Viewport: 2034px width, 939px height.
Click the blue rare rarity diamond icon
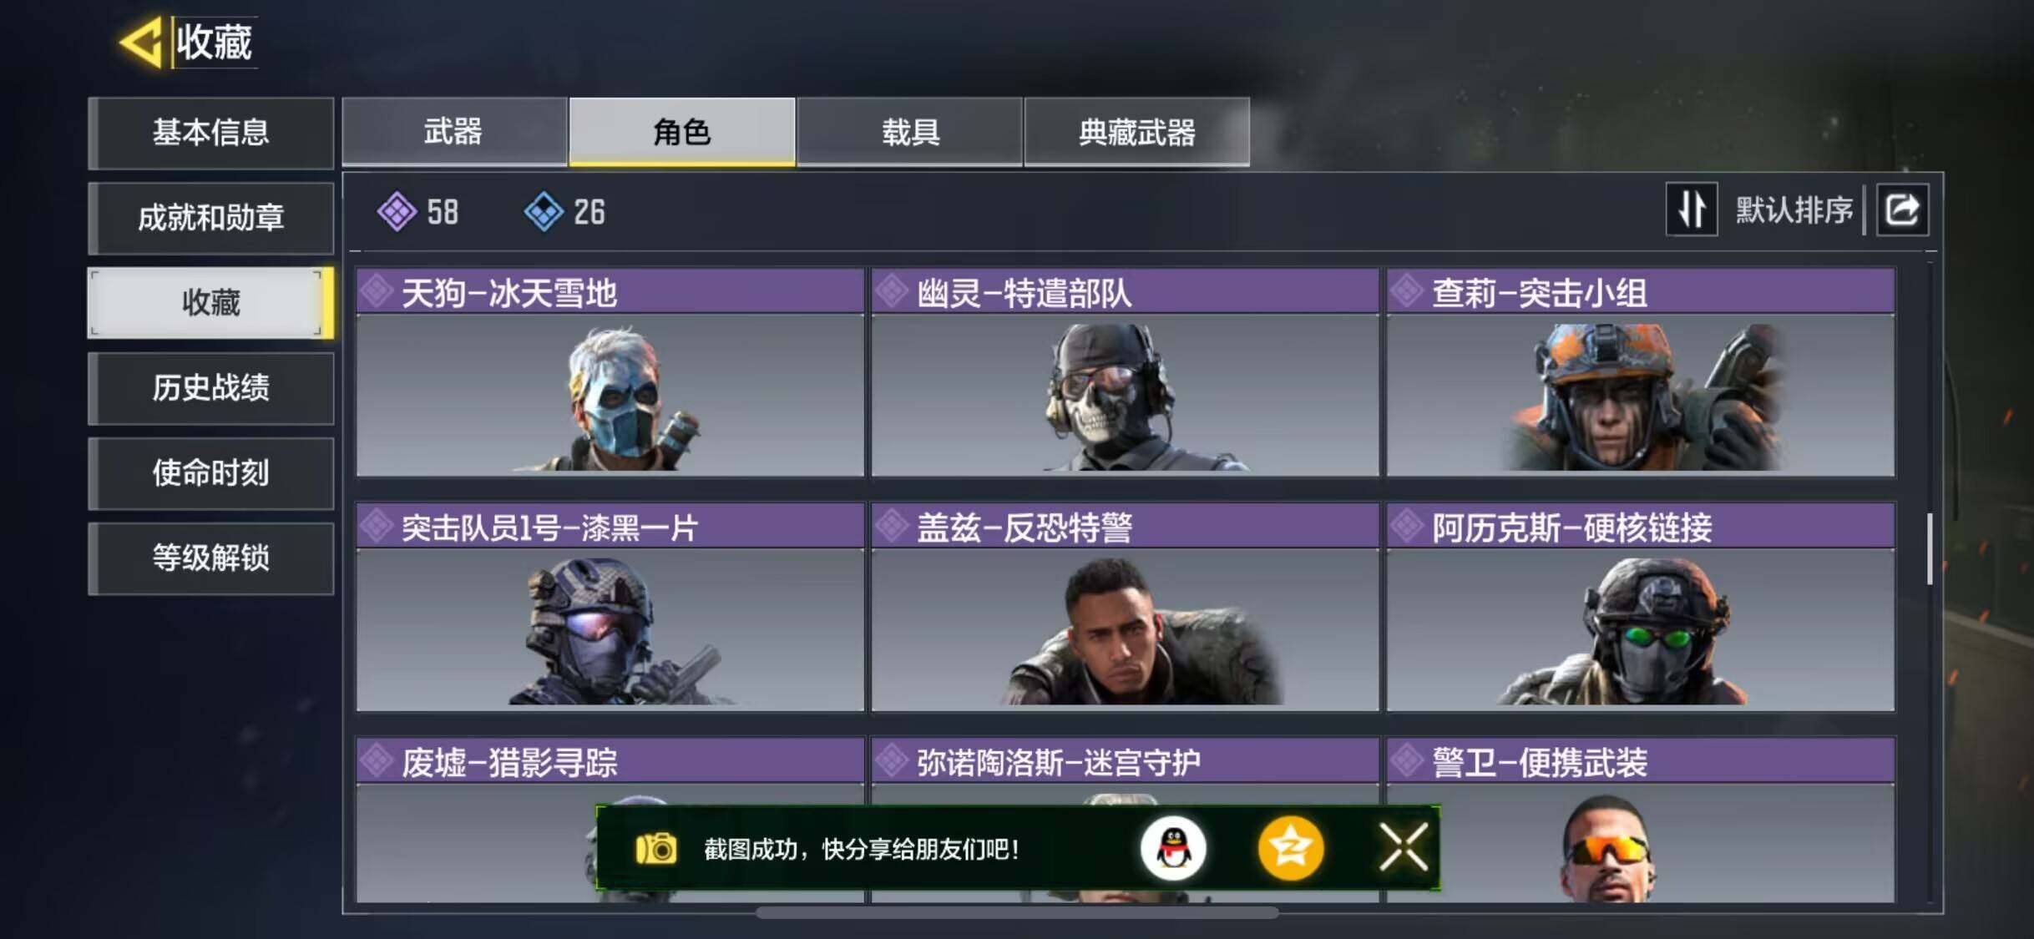point(544,212)
